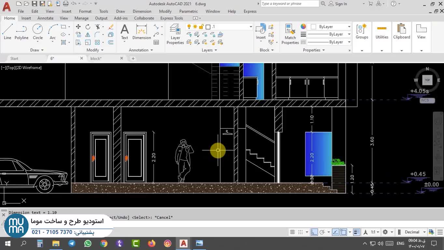
Task: Open the ByLayer object color dropdown
Action: 349,27
